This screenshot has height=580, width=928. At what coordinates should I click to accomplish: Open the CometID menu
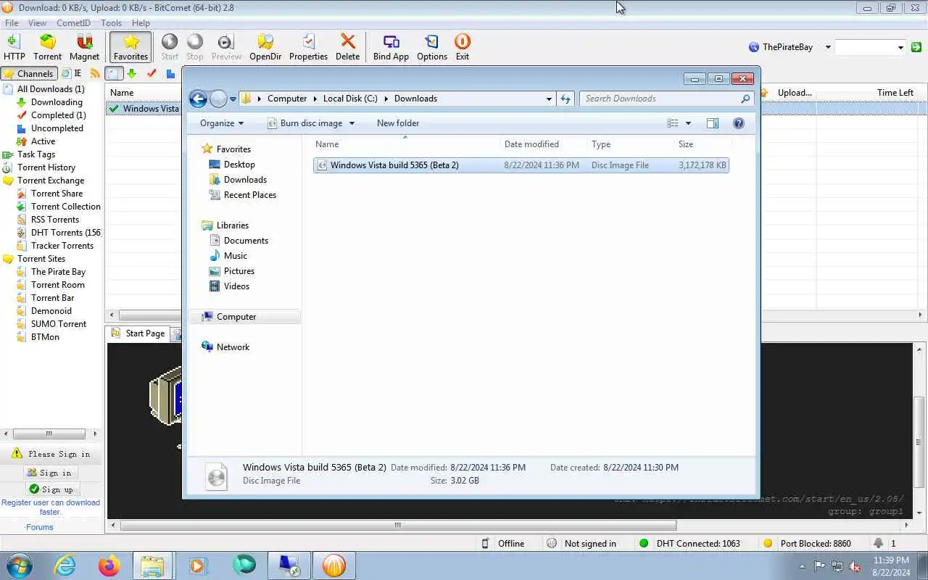coord(73,23)
